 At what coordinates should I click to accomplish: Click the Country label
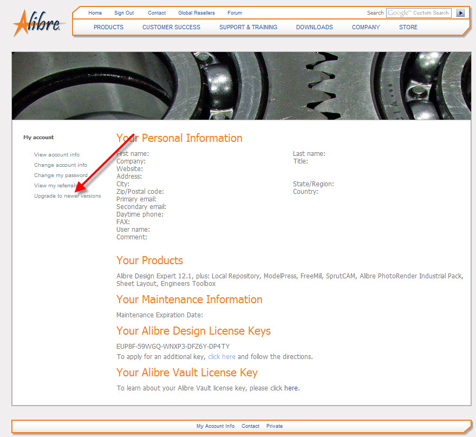[x=305, y=192]
